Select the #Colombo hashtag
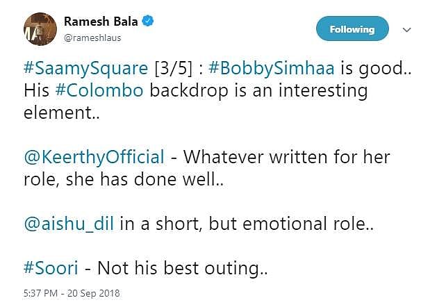 point(99,91)
